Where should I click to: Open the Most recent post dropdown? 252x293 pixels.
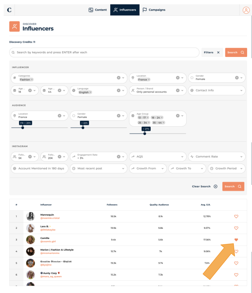coord(98,169)
